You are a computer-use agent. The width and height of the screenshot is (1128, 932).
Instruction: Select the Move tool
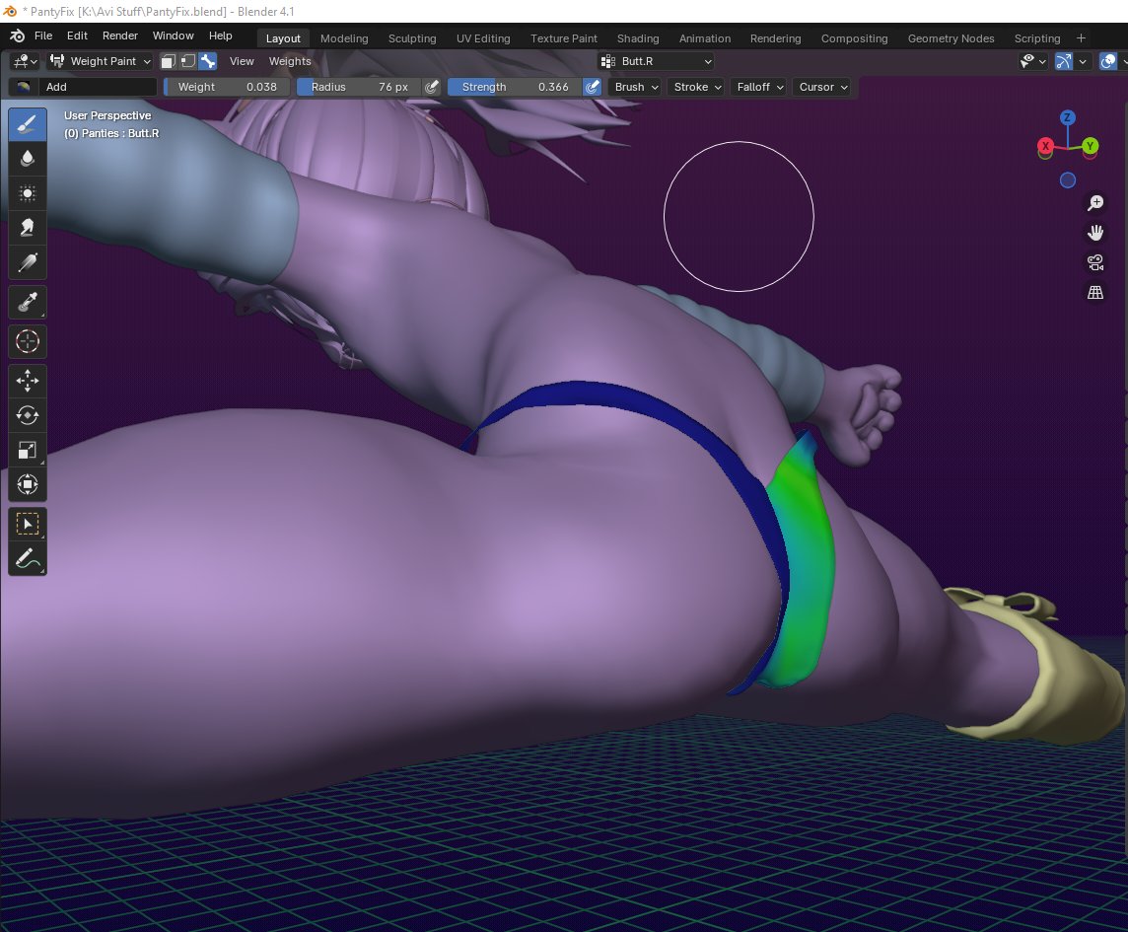pyautogui.click(x=28, y=381)
